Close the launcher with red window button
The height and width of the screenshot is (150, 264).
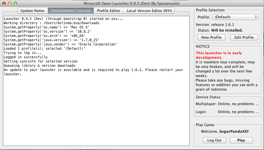pyautogui.click(x=4, y=3)
